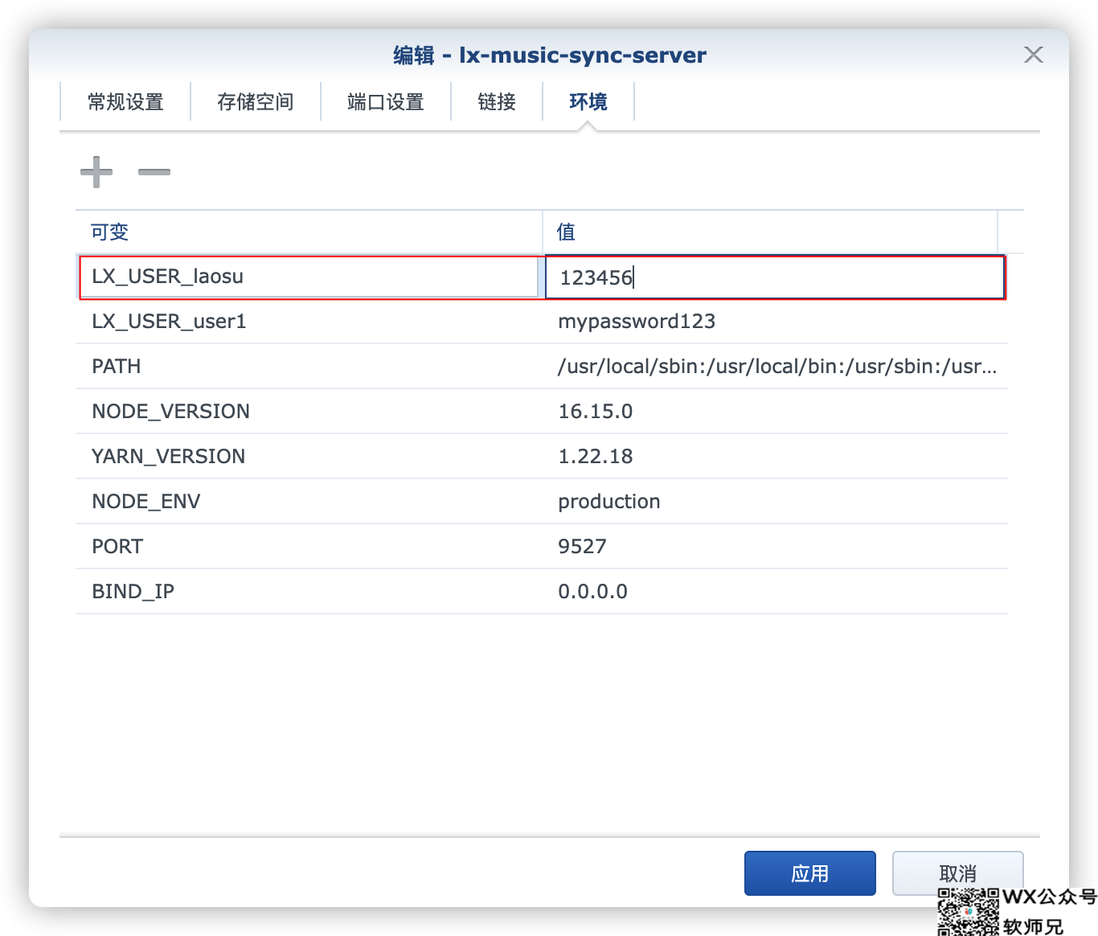Click the NODE_VERSION value 16.15.0

(x=596, y=412)
